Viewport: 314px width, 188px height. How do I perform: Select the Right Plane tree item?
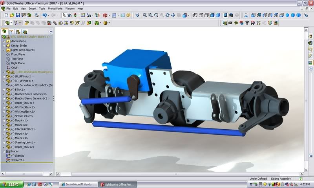[x=18, y=63]
